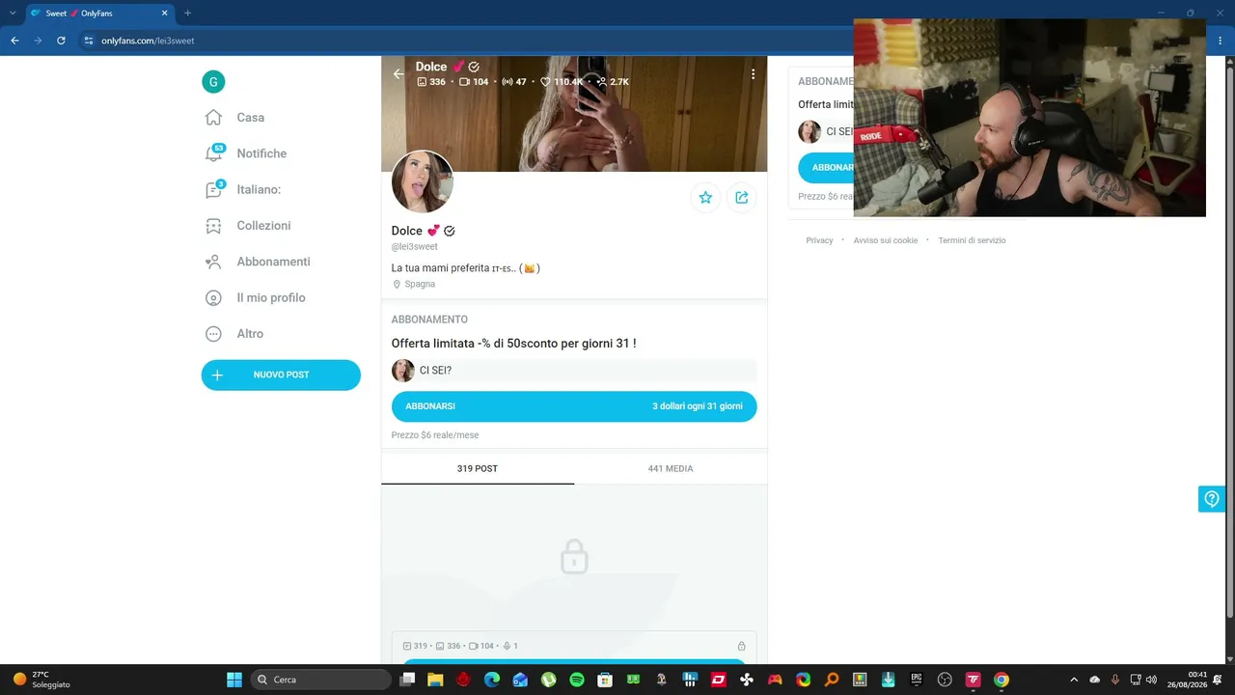Launch Microsoft Edge from taskbar
Image resolution: width=1235 pixels, height=695 pixels.
[492, 680]
